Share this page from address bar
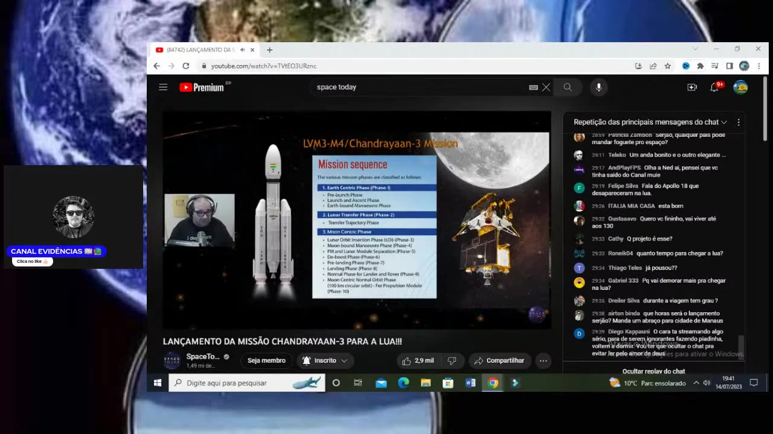Screen dimensions: 773x434 653,66
